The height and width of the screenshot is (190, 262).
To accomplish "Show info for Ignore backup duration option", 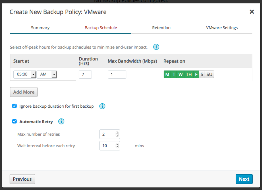I will point(102,106).
